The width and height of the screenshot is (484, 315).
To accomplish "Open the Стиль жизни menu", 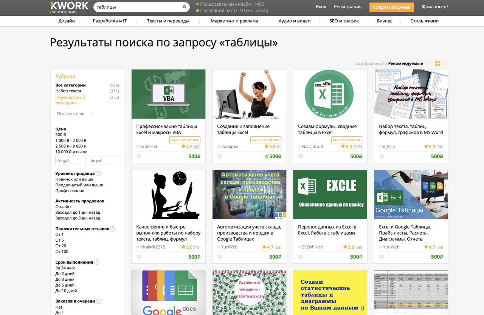I will click(x=425, y=21).
